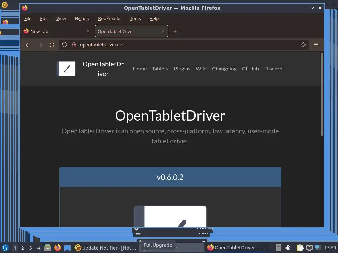
Task: Switch to workspace 1
Action: point(15,248)
